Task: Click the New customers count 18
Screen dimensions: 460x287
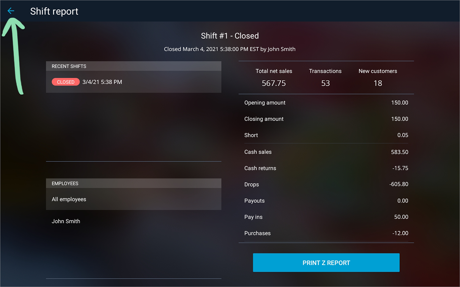Action: [x=378, y=83]
